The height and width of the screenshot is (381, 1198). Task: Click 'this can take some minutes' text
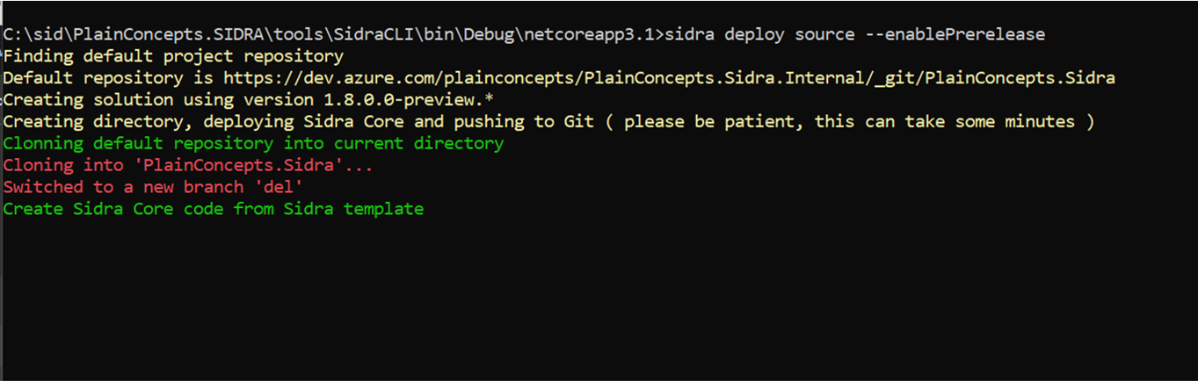pos(944,122)
